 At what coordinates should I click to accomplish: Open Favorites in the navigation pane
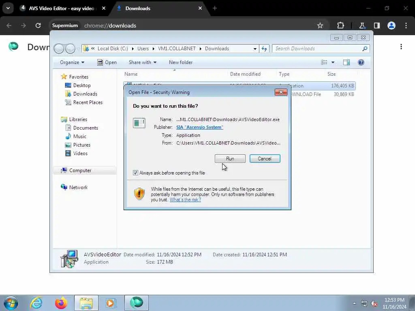[x=79, y=77]
